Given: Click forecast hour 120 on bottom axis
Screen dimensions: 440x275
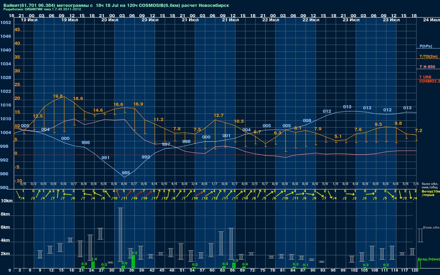Looking at the screenshot, I should [x=415, y=271].
